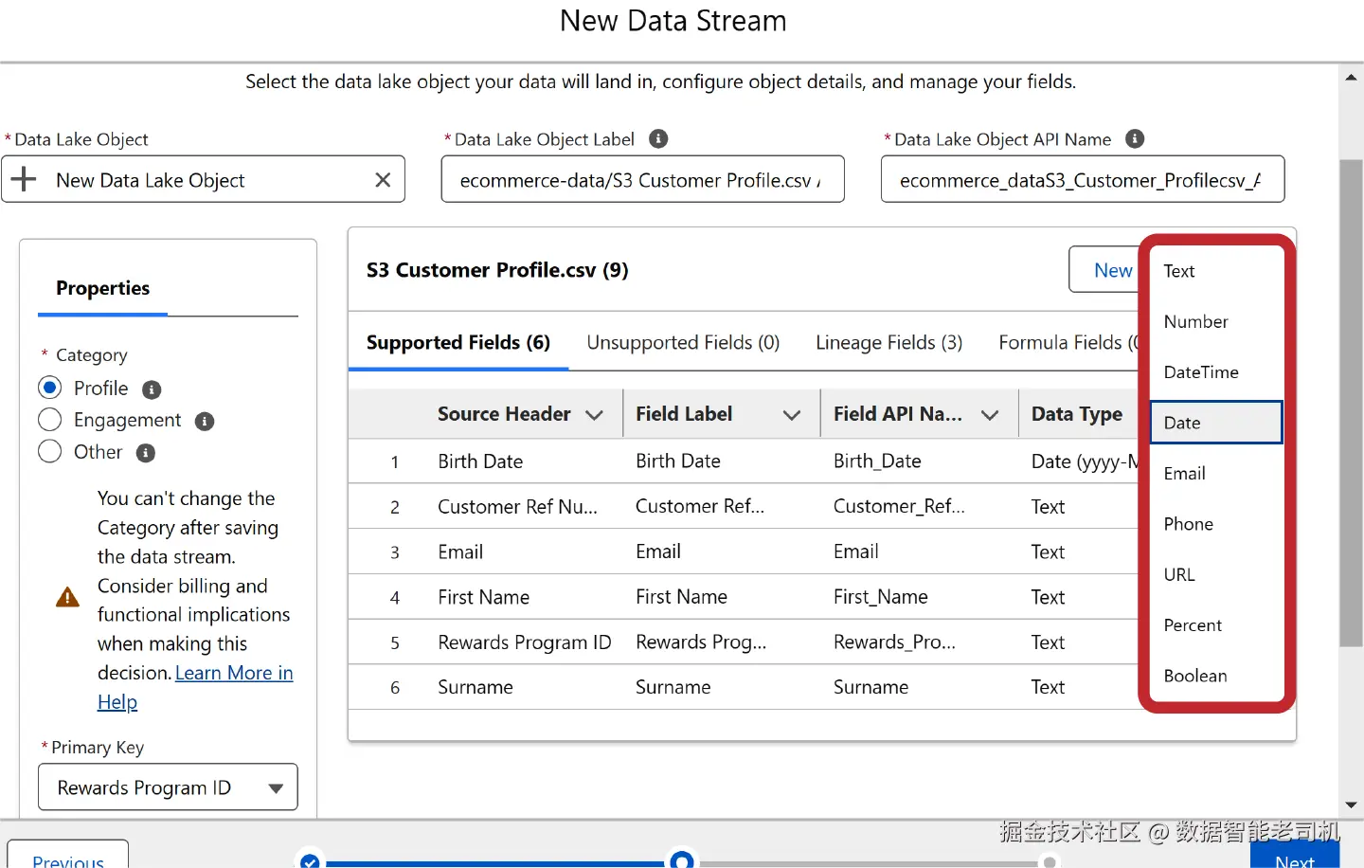The height and width of the screenshot is (868, 1364).
Task: Click the New button
Action: tap(1104, 270)
